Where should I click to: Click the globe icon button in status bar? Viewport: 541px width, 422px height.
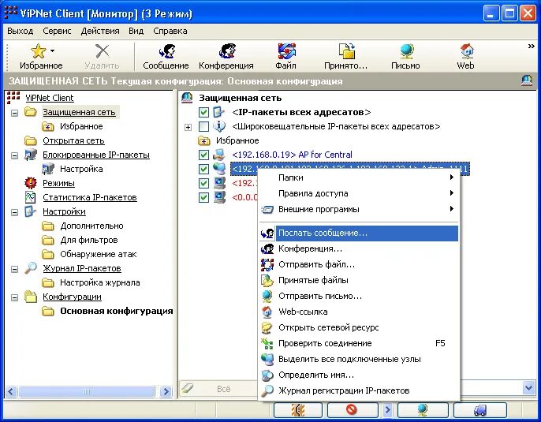coord(423,410)
